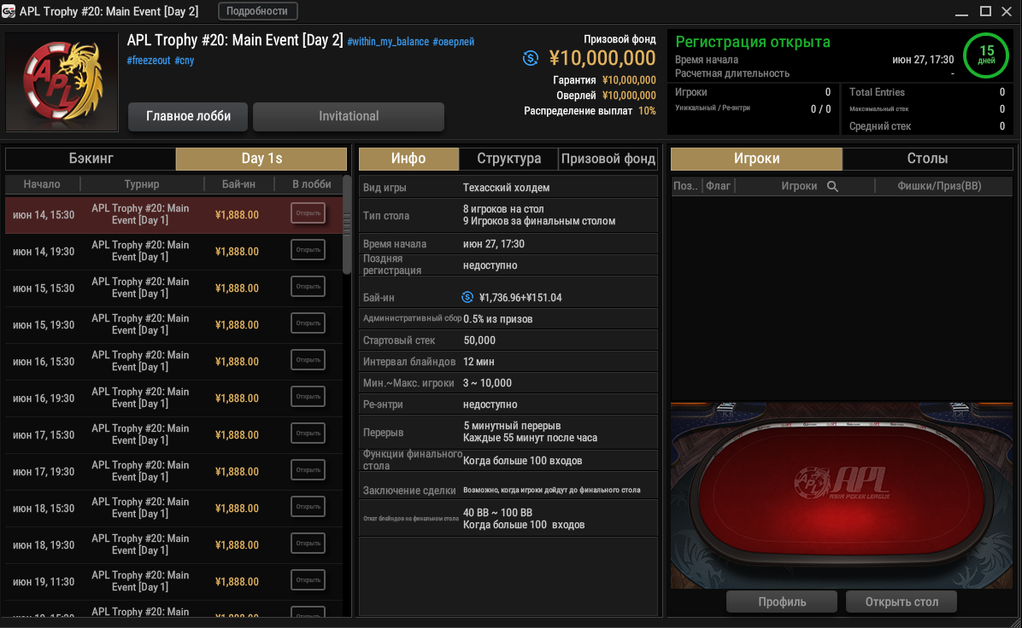The width and height of the screenshot is (1022, 628).
Task: Click the currency icon next to prize fund
Action: point(531,58)
